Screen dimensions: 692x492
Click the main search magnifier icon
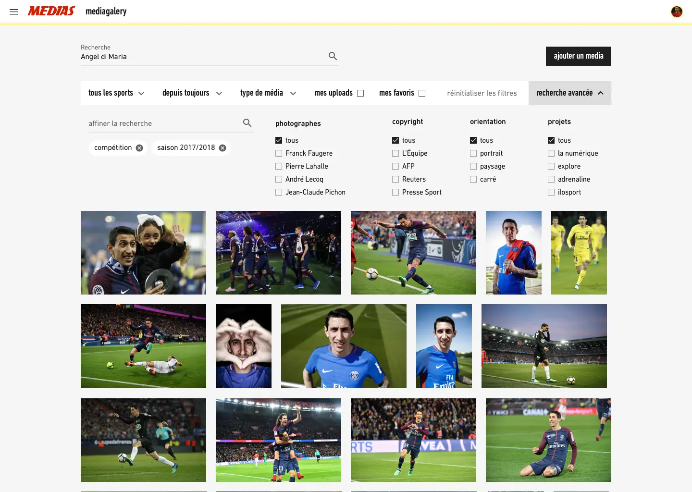(333, 56)
